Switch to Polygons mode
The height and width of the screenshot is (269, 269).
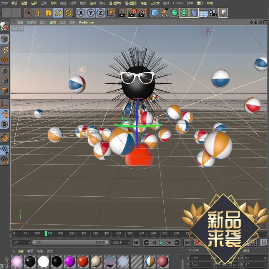(x=4, y=90)
